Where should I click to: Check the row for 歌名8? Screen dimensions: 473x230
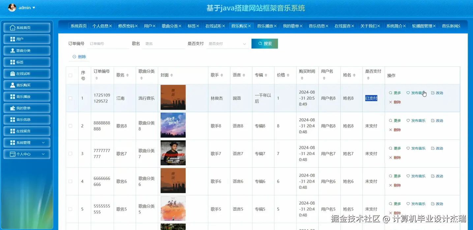70,126
